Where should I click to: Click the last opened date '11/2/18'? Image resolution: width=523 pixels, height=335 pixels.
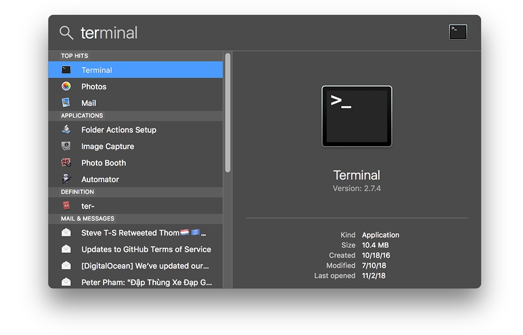click(373, 276)
